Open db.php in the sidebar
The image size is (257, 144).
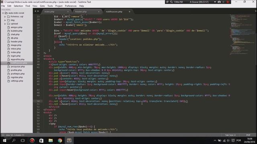pyautogui.click(x=14, y=38)
